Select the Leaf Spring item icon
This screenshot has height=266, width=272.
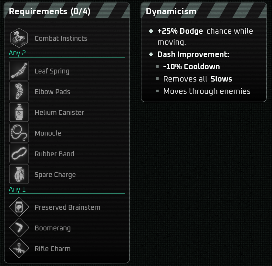click(x=19, y=71)
